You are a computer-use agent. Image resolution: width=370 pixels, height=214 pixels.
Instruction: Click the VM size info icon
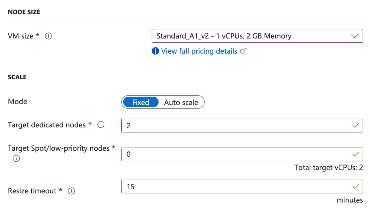(48, 36)
